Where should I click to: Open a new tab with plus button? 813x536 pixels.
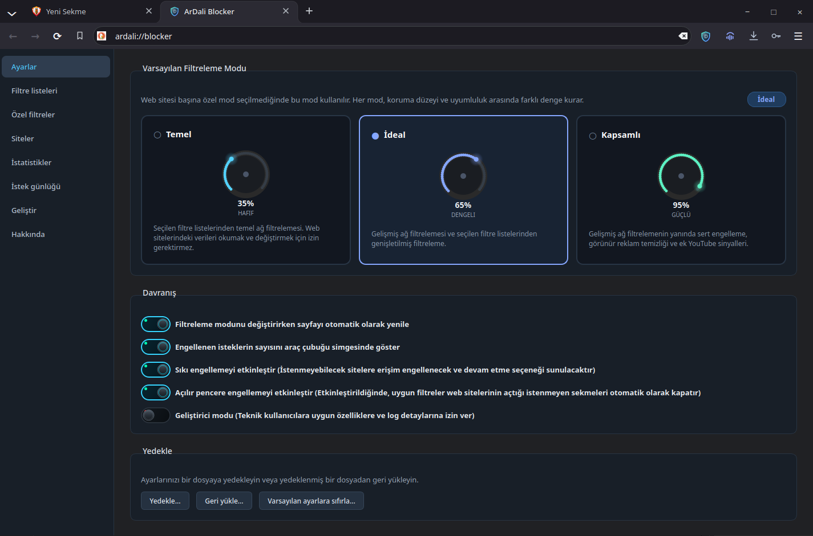click(309, 11)
